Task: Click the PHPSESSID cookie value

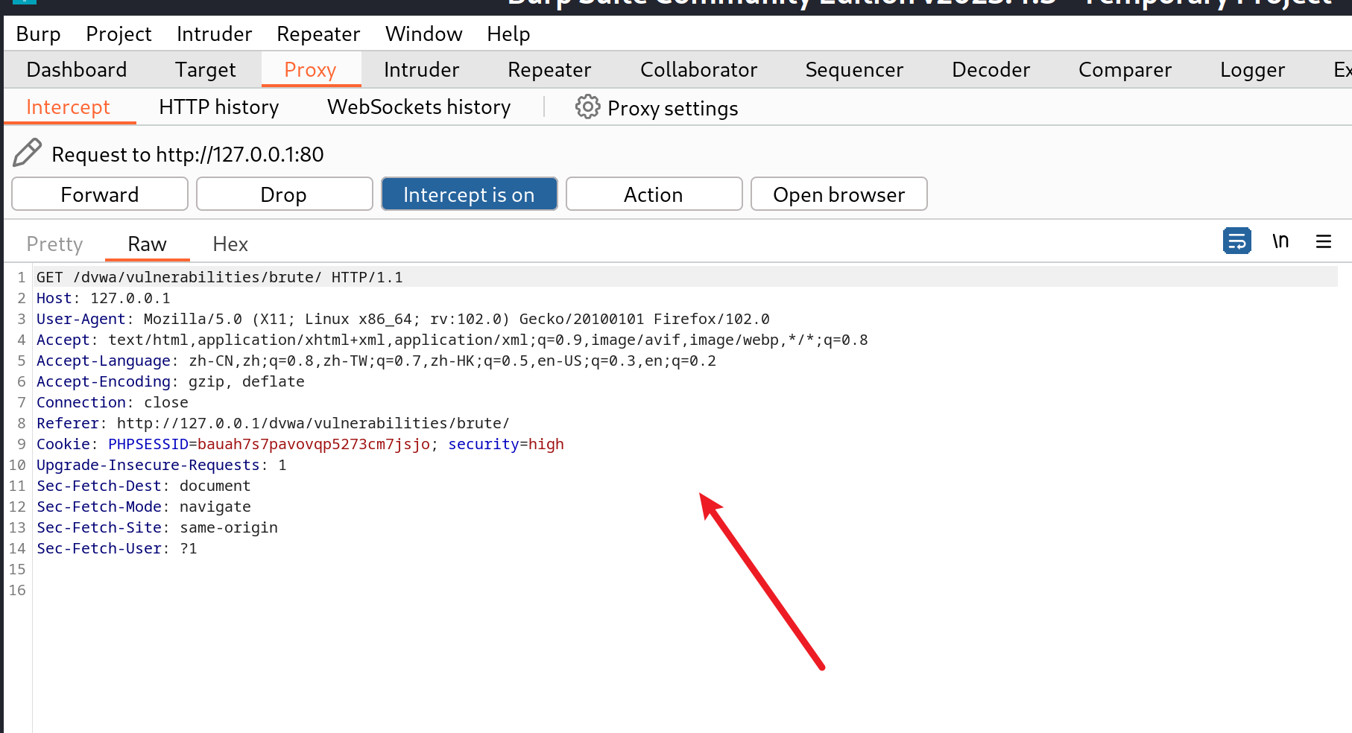Action: 314,444
